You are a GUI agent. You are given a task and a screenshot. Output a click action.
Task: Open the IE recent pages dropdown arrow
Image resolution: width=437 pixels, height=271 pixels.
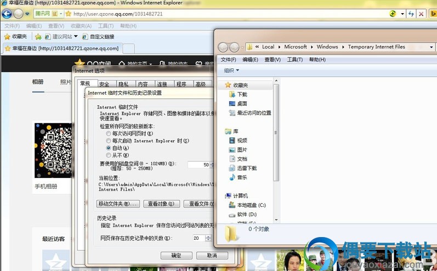click(x=27, y=14)
